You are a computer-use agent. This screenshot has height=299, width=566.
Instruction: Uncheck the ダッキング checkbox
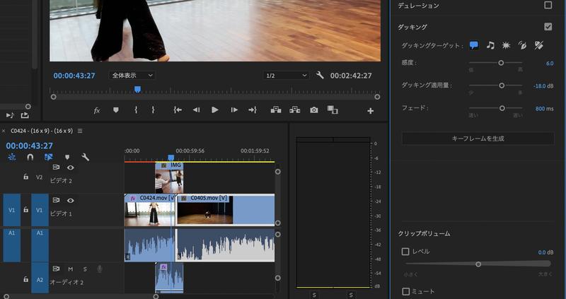click(x=548, y=27)
